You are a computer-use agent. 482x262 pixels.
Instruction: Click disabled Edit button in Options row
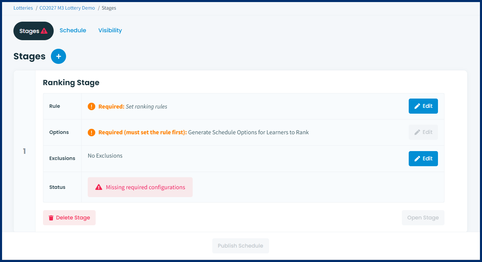coord(423,132)
